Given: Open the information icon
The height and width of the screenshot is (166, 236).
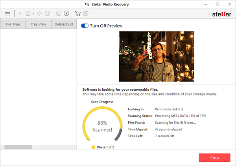Looking at the screenshot, I should pyautogui.click(x=59, y=13).
